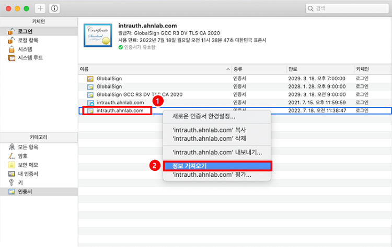Click the 시스템 locked padlock icon
392x247 pixels.
point(11,49)
